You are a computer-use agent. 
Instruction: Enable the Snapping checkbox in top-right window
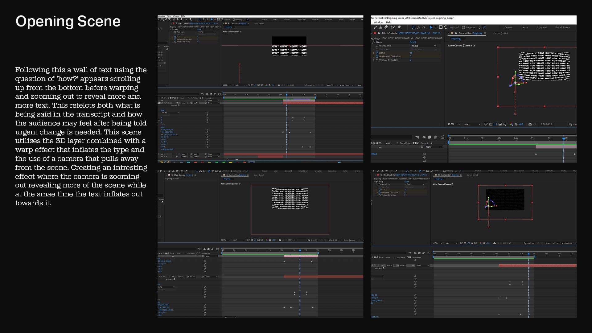point(463,27)
